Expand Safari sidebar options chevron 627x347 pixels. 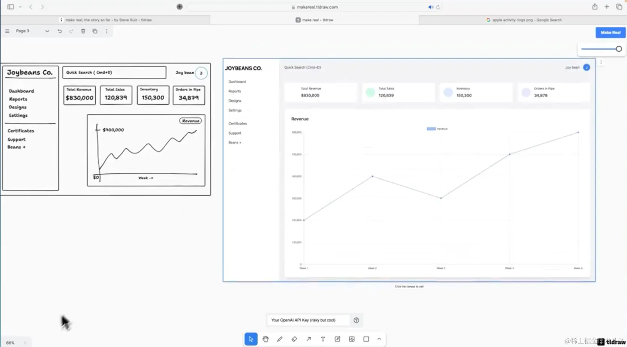(20, 7)
